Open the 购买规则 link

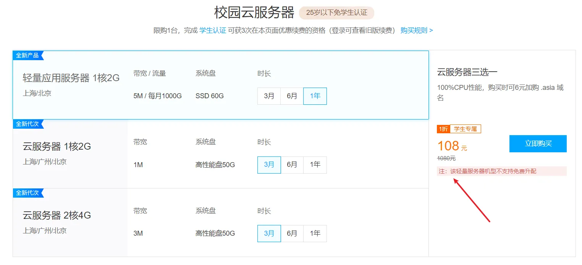416,30
